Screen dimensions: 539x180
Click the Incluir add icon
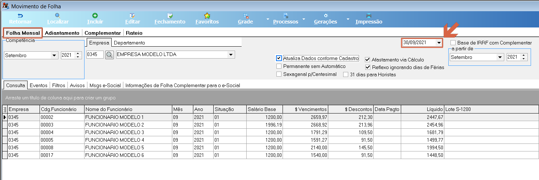pos(95,16)
